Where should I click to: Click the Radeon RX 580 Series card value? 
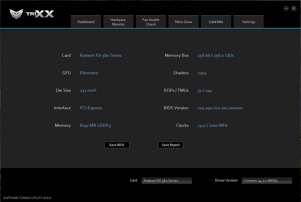pyautogui.click(x=101, y=55)
